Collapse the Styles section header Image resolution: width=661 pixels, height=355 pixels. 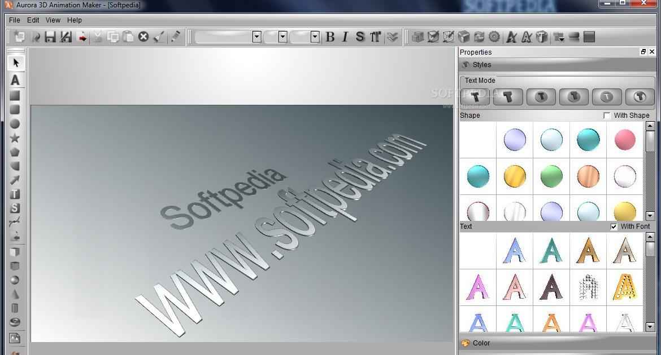pos(557,65)
